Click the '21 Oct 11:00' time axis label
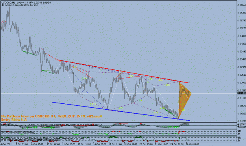246x146 pixels. click(162, 144)
